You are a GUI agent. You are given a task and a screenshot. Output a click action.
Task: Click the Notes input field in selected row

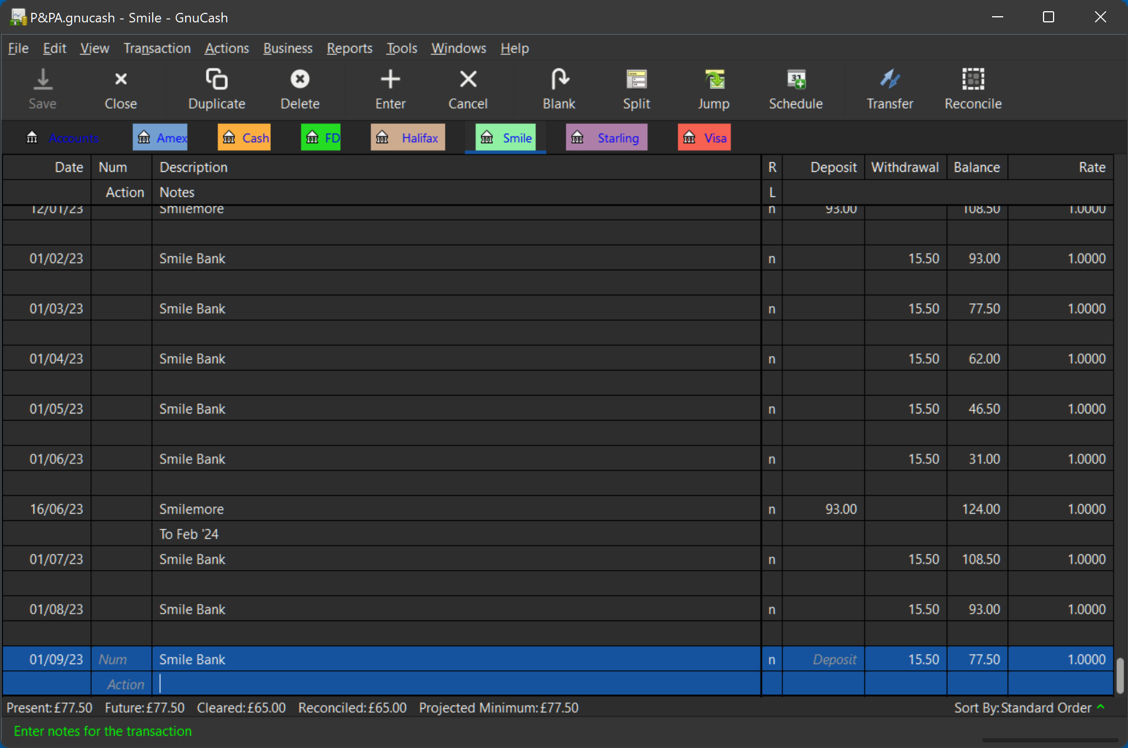click(x=456, y=684)
